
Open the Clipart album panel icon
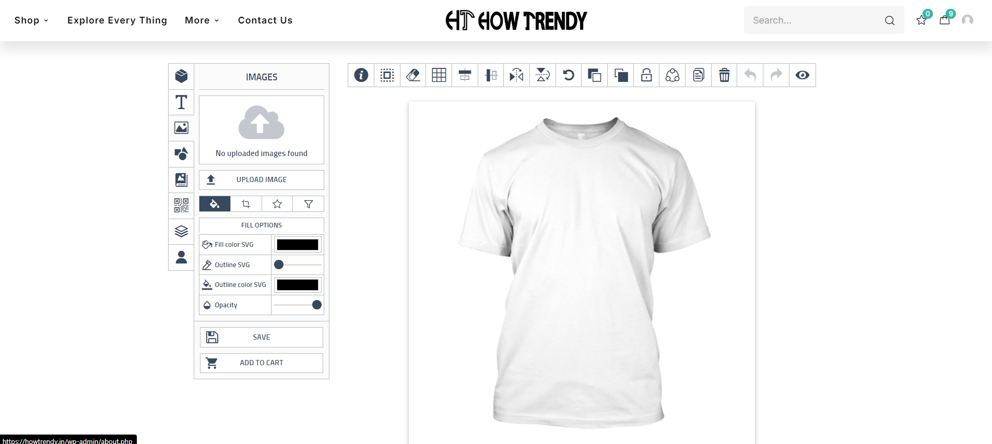click(181, 180)
